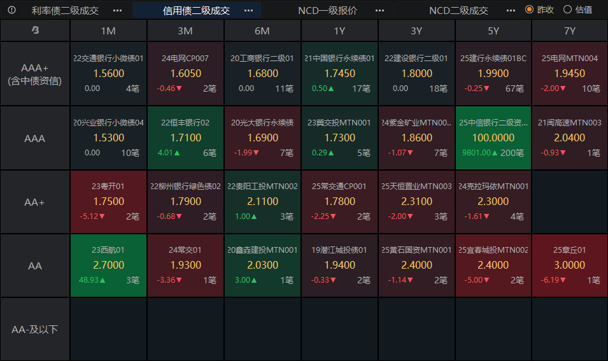Image resolution: width=608 pixels, height=361 pixels.
Task: Open 20工商银行二级01 cell
Action: click(x=262, y=74)
